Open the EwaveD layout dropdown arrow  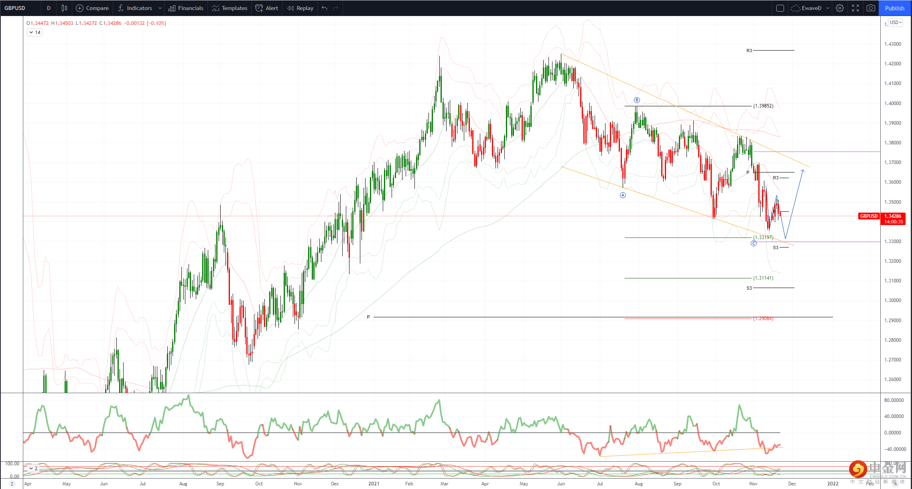828,8
